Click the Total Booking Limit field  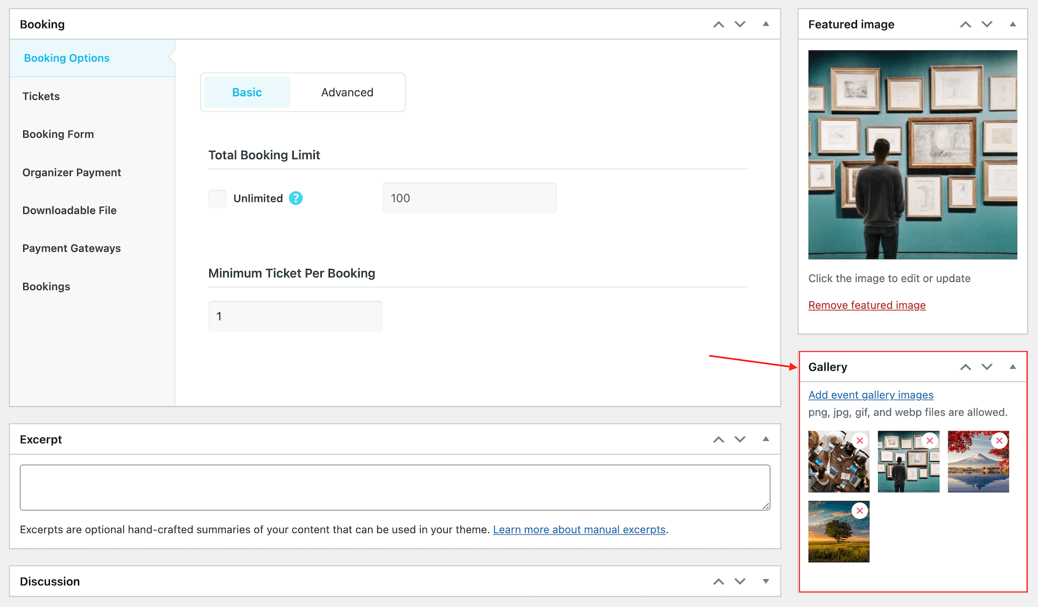coord(469,199)
